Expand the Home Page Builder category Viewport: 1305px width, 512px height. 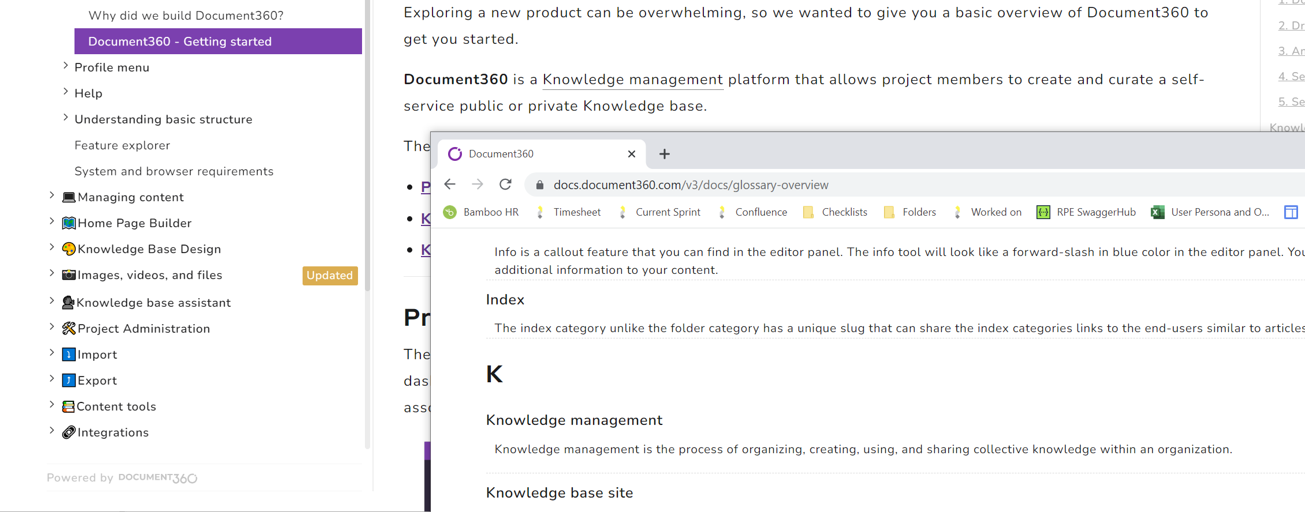click(51, 221)
